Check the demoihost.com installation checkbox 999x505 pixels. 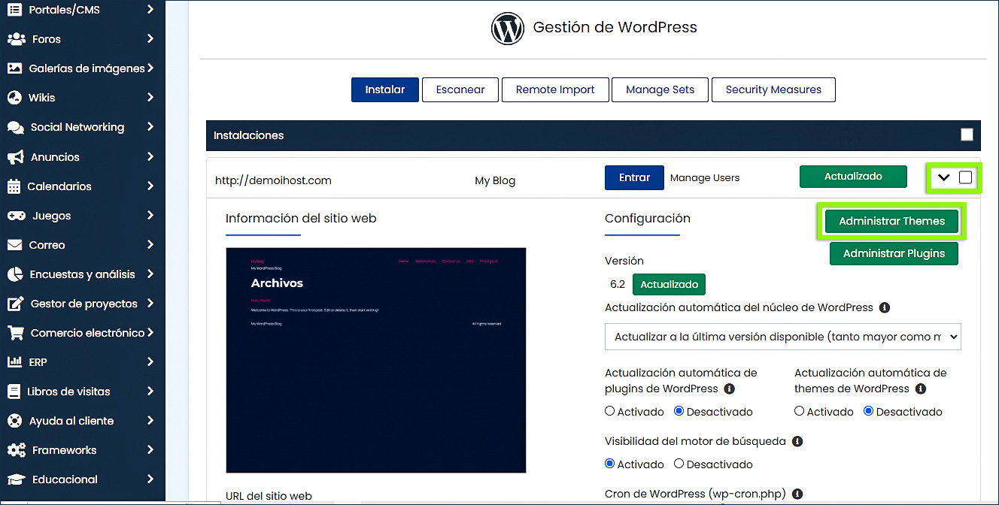[x=966, y=177]
